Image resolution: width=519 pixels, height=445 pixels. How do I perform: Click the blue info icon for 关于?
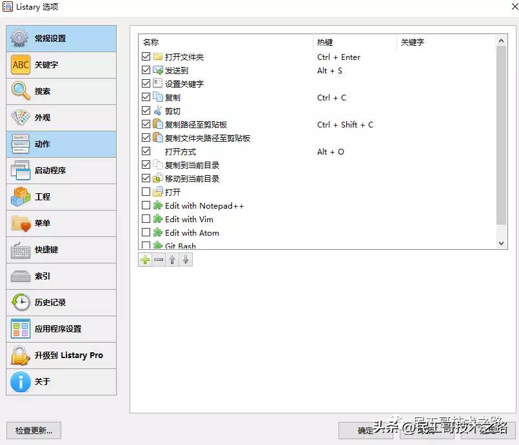tap(20, 382)
